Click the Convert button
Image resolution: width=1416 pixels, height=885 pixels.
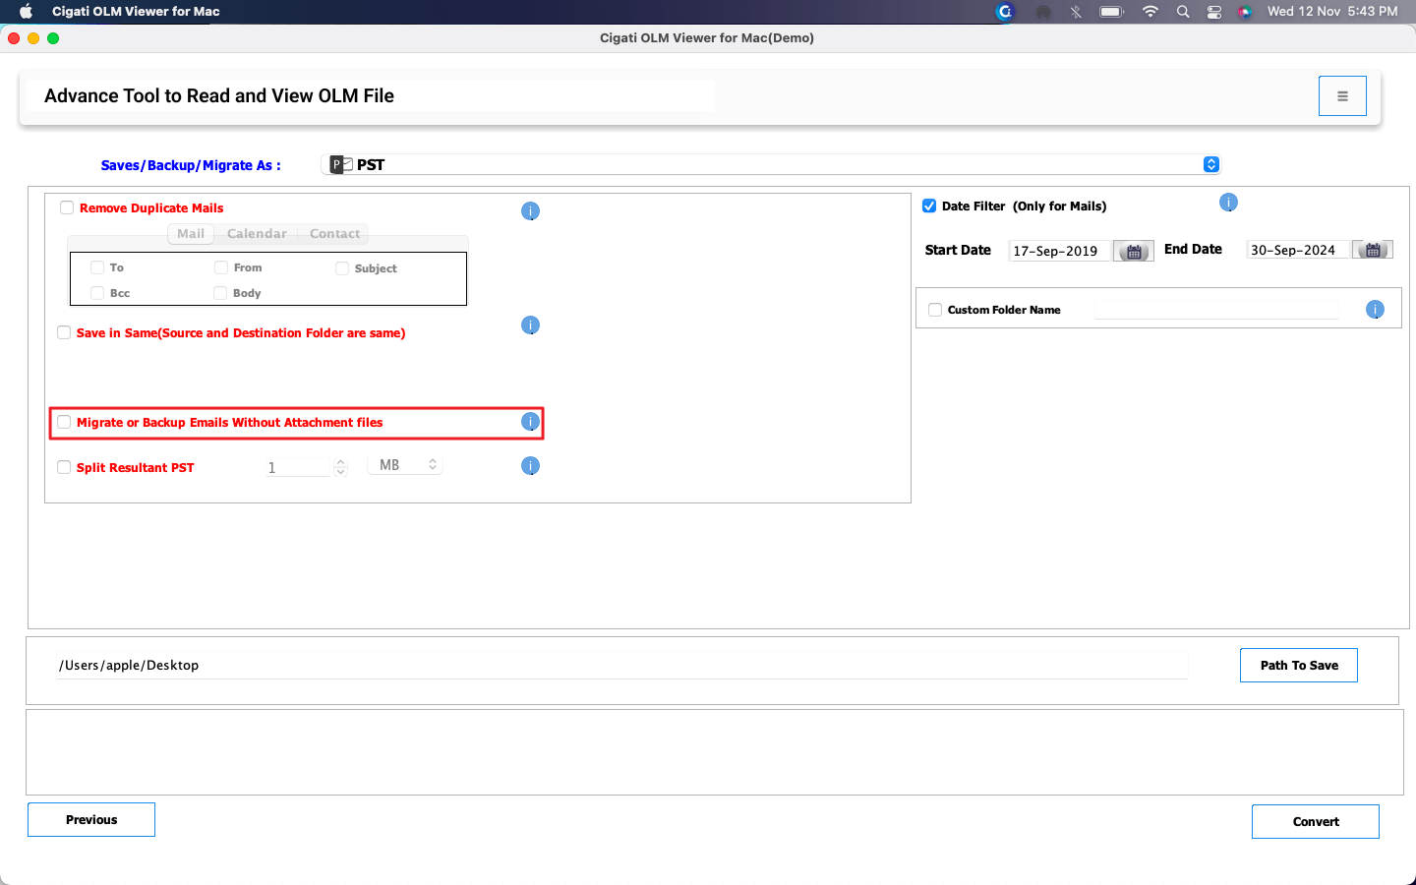1316,822
